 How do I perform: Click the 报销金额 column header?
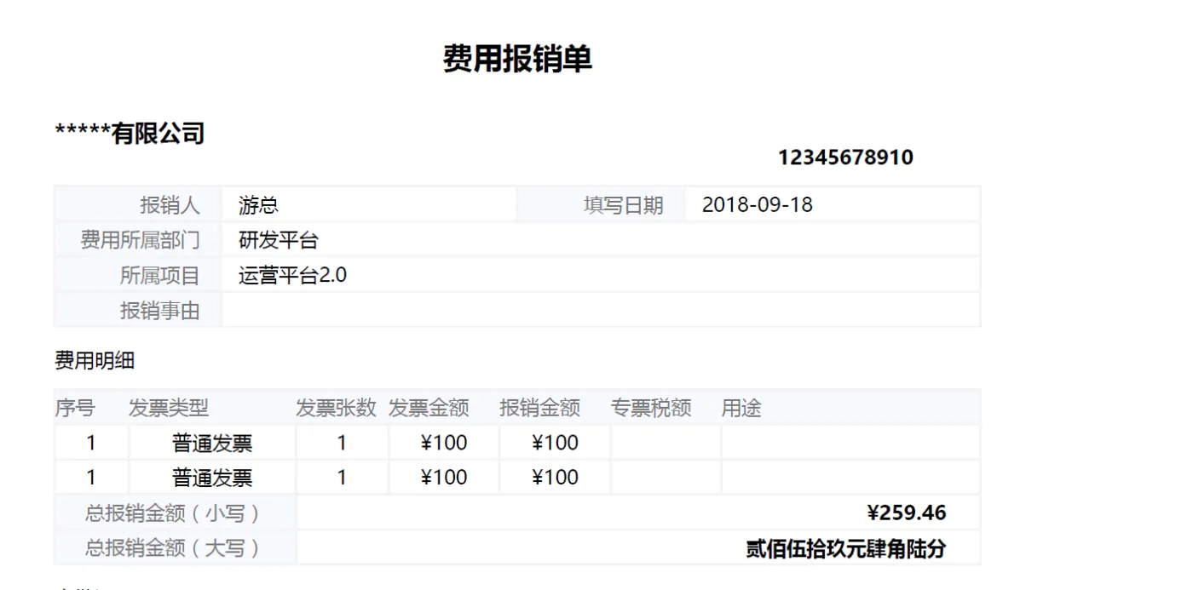pos(539,409)
